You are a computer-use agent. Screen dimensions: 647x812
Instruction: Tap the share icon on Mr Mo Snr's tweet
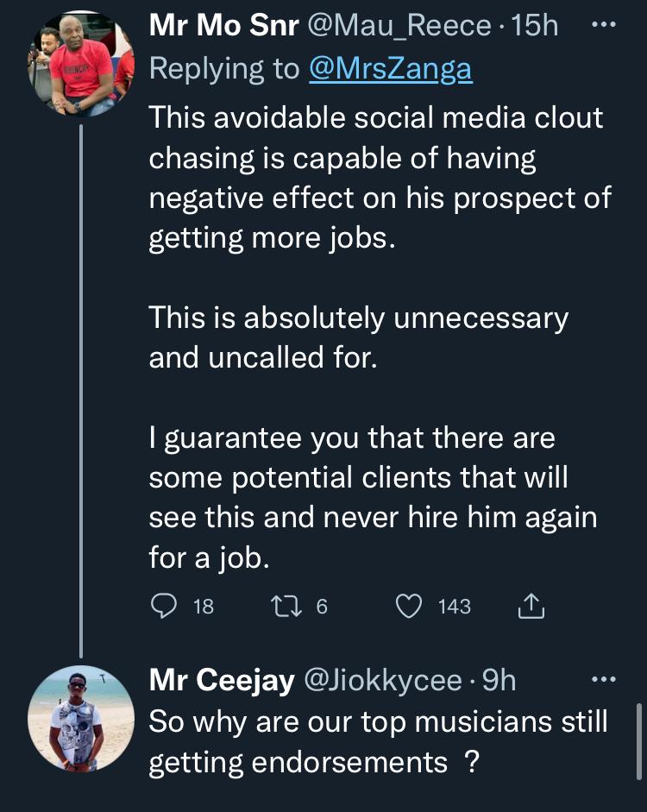point(531,607)
